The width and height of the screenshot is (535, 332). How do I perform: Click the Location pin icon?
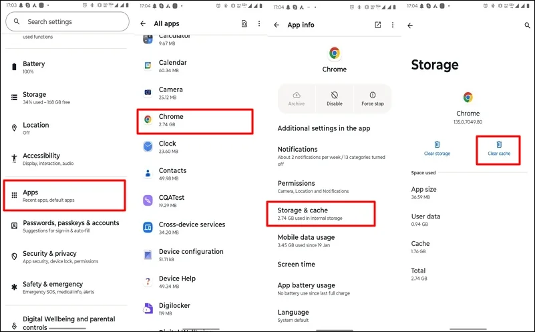pos(14,128)
